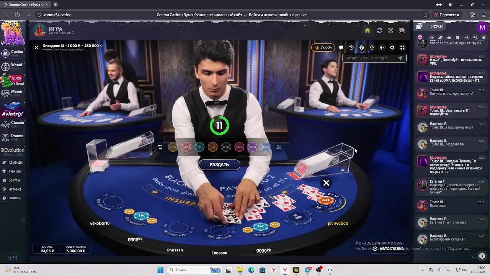Open the АВТОСТАВКА autobet option
Viewport: 490px width, 276px height.
pyautogui.click(x=389, y=249)
